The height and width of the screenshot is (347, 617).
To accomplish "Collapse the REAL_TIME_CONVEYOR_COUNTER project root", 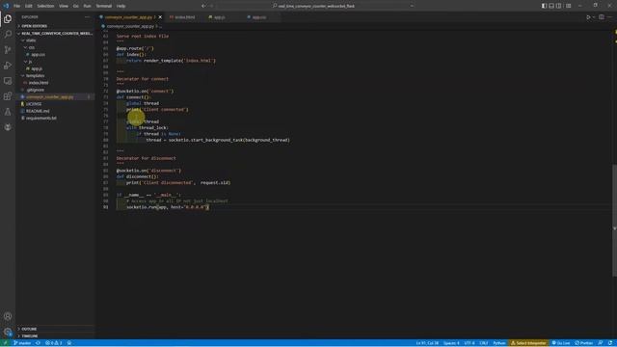I will (56, 34).
